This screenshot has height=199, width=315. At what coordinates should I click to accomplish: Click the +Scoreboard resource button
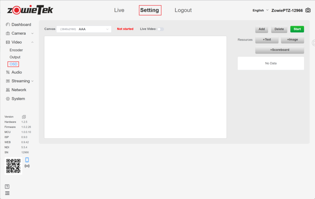tap(279, 50)
